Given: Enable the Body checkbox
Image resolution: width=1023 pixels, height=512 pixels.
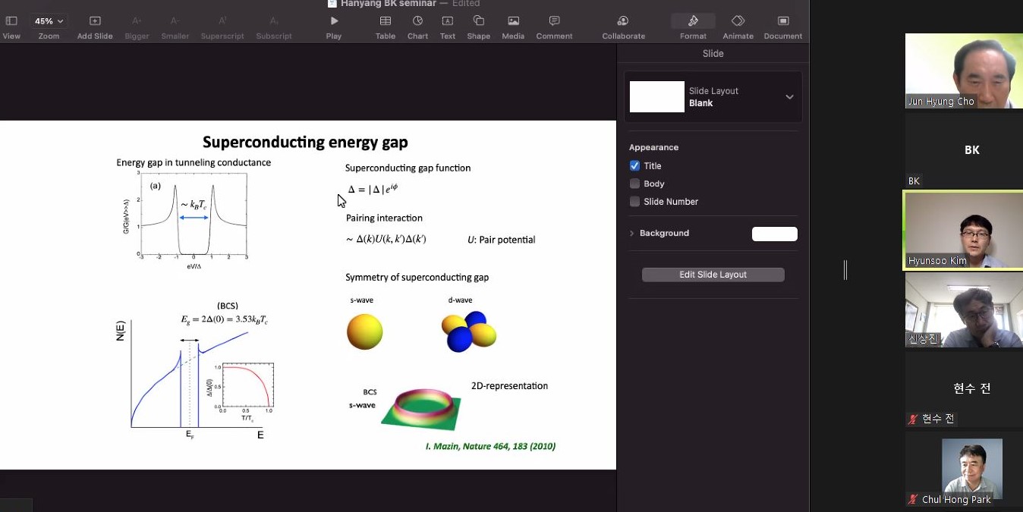Looking at the screenshot, I should click(635, 184).
